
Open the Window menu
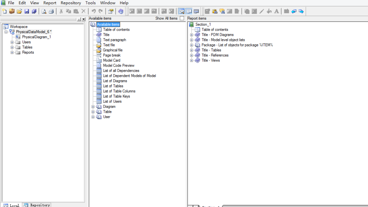coord(108,3)
